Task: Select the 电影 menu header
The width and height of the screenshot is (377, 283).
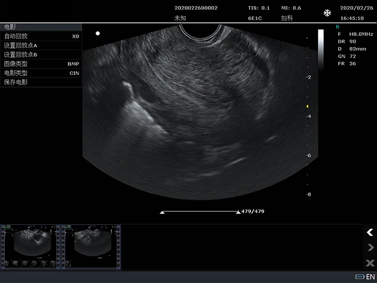Action: click(41, 26)
